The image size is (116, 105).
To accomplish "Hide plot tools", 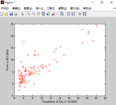I will (80, 14).
